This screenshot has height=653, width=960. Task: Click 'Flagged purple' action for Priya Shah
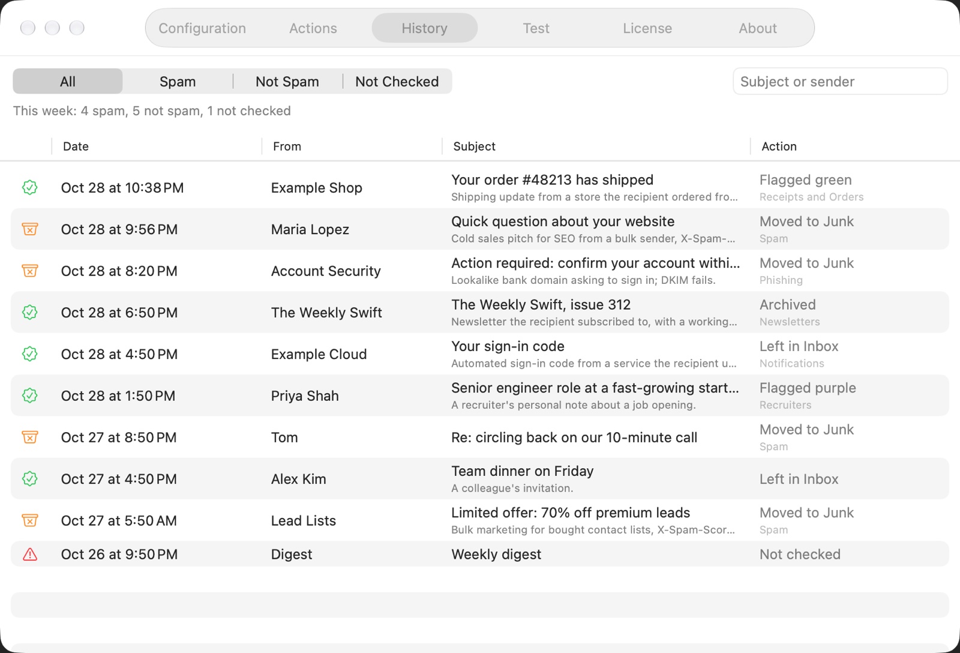[x=808, y=388]
